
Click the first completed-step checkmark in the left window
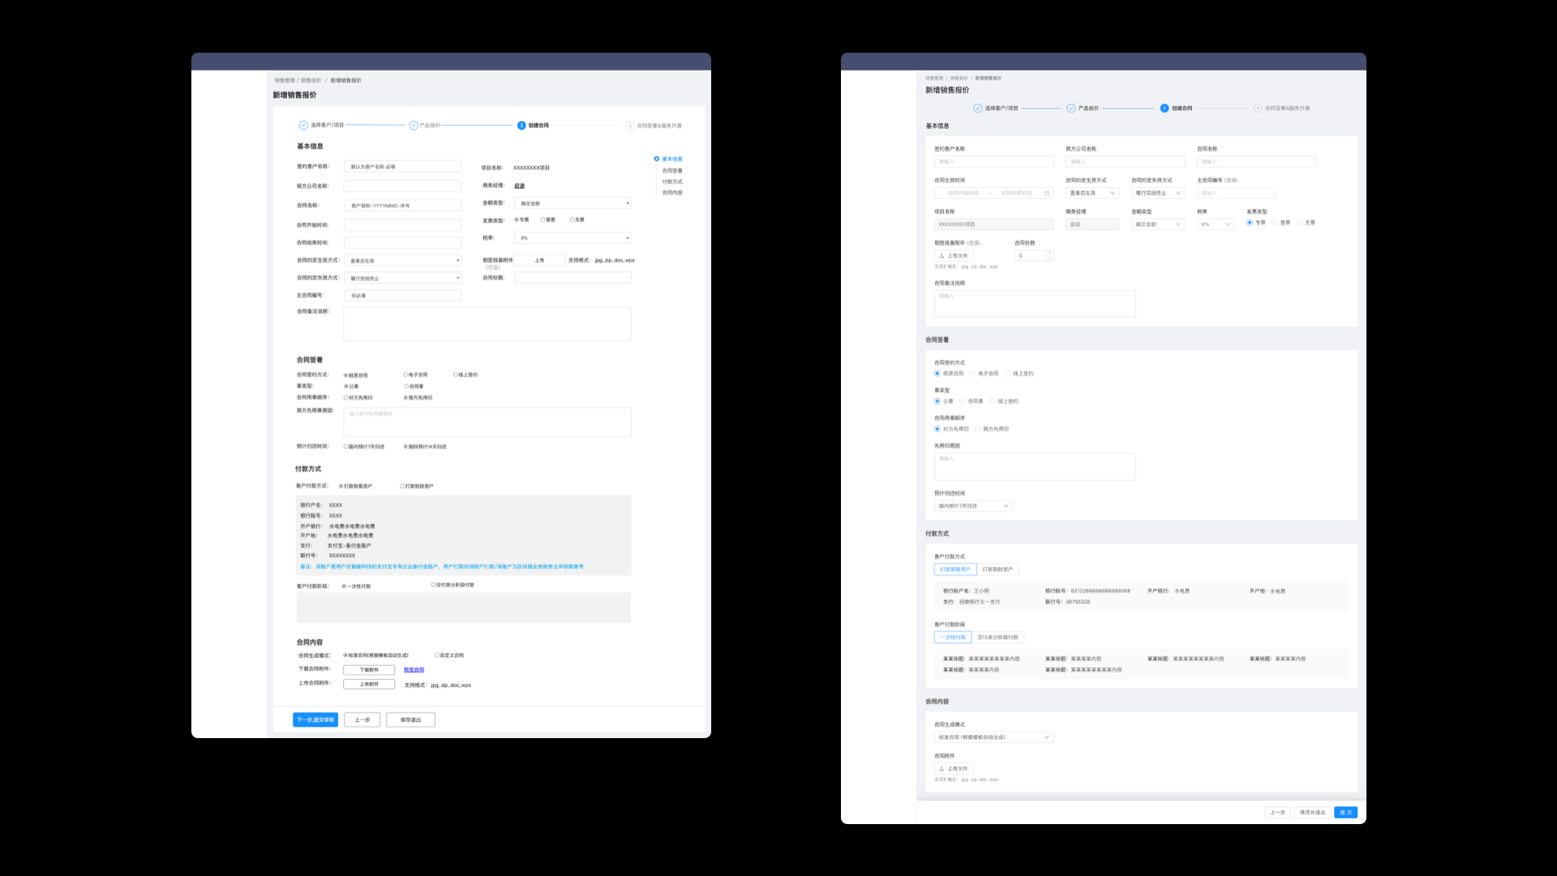click(x=303, y=125)
